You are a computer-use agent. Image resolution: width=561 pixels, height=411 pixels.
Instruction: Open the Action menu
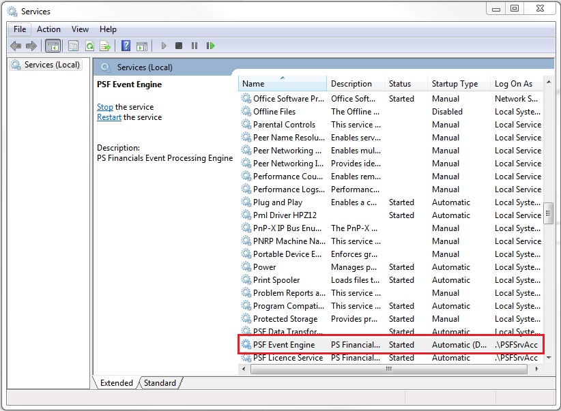point(48,29)
